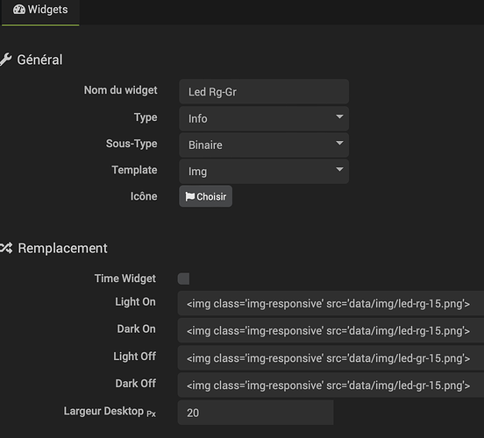Click the Template label
This screenshot has width=484, height=438.
(x=134, y=170)
